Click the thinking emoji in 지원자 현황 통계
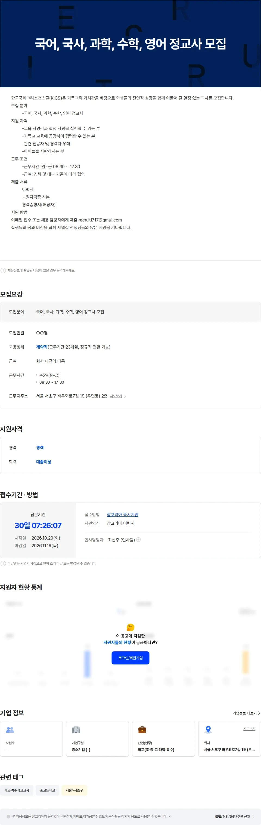The height and width of the screenshot is (825, 261). click(130, 627)
